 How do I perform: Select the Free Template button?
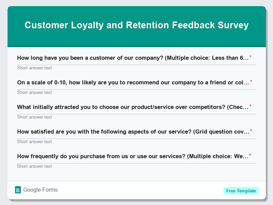[241, 191]
